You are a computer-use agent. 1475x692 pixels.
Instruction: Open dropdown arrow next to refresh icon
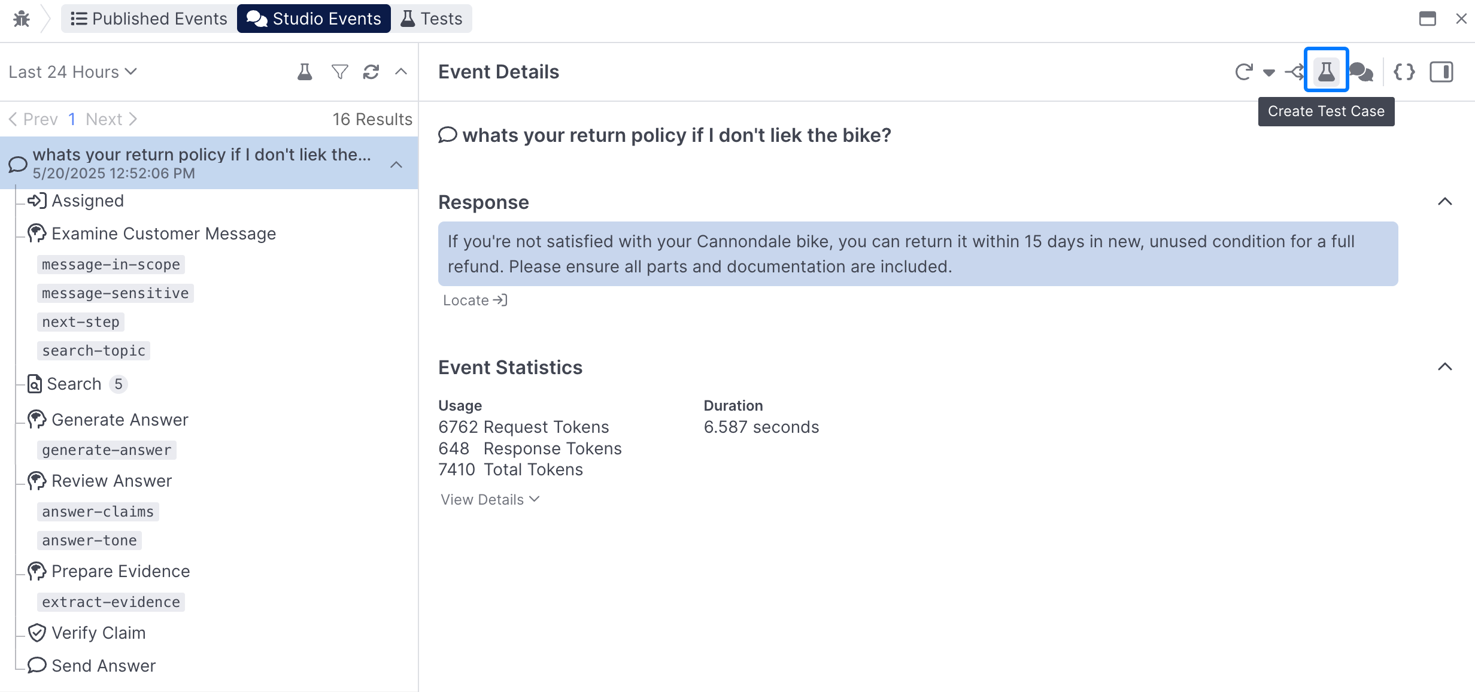click(1268, 72)
